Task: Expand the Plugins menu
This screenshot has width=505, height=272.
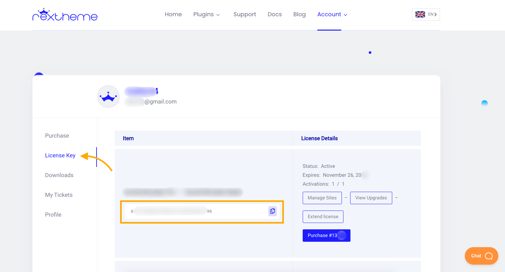Action: (x=206, y=14)
